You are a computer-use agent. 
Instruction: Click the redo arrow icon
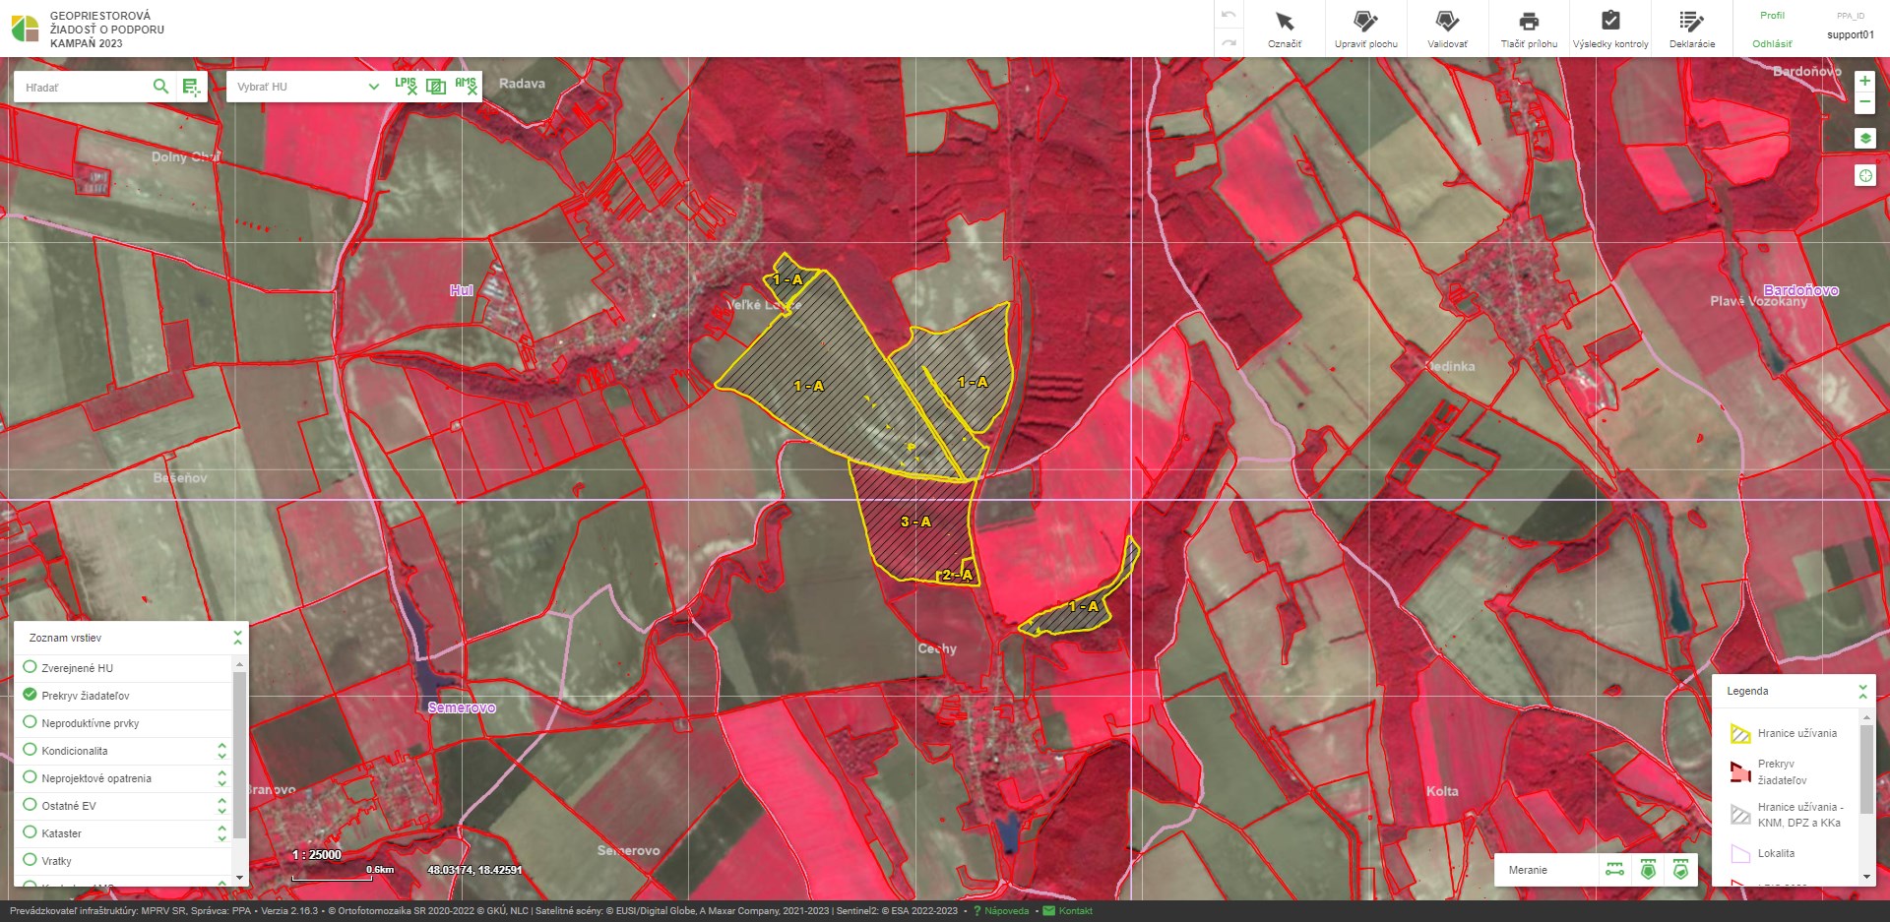(1228, 42)
